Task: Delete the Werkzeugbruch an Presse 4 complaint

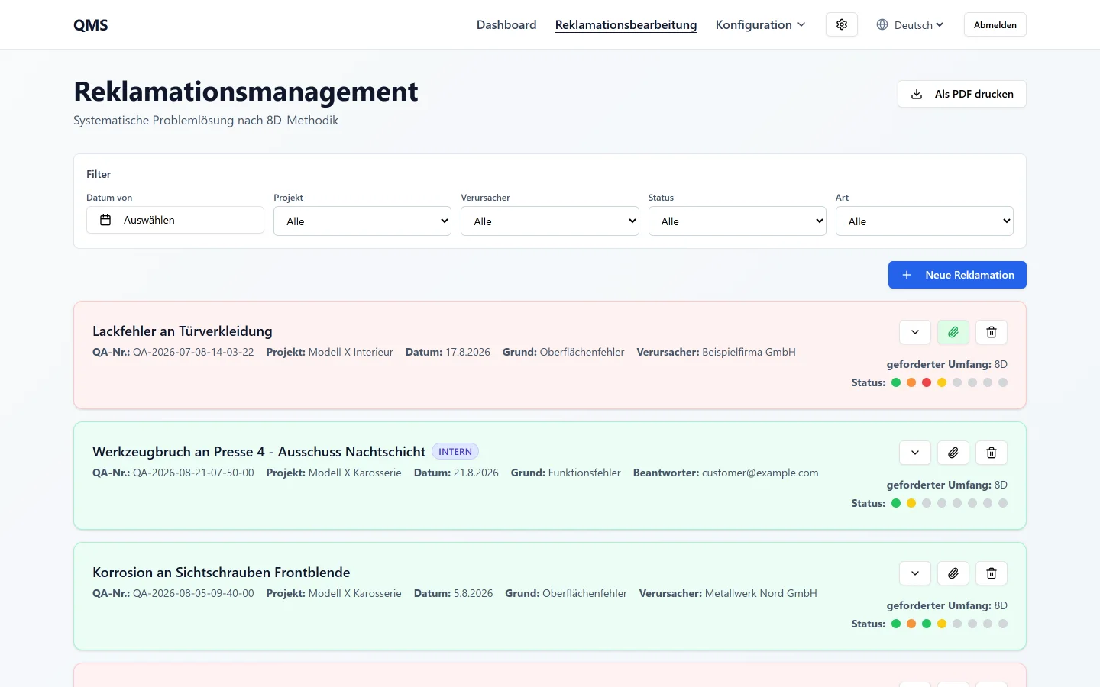Action: (x=992, y=453)
